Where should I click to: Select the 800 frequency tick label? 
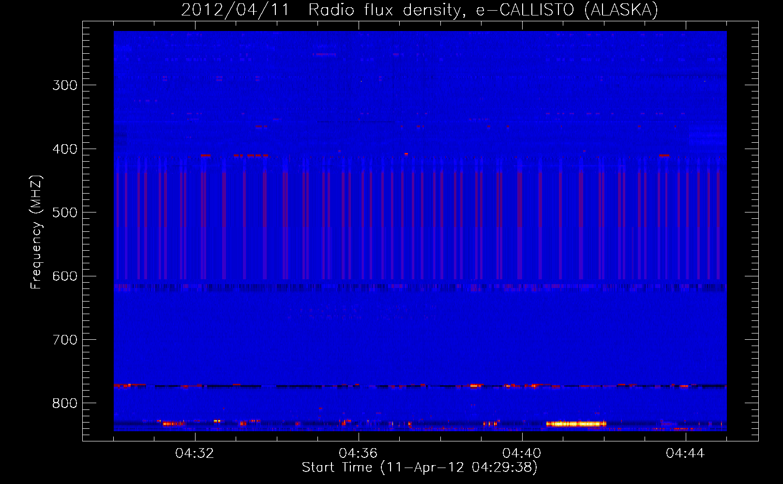[65, 403]
